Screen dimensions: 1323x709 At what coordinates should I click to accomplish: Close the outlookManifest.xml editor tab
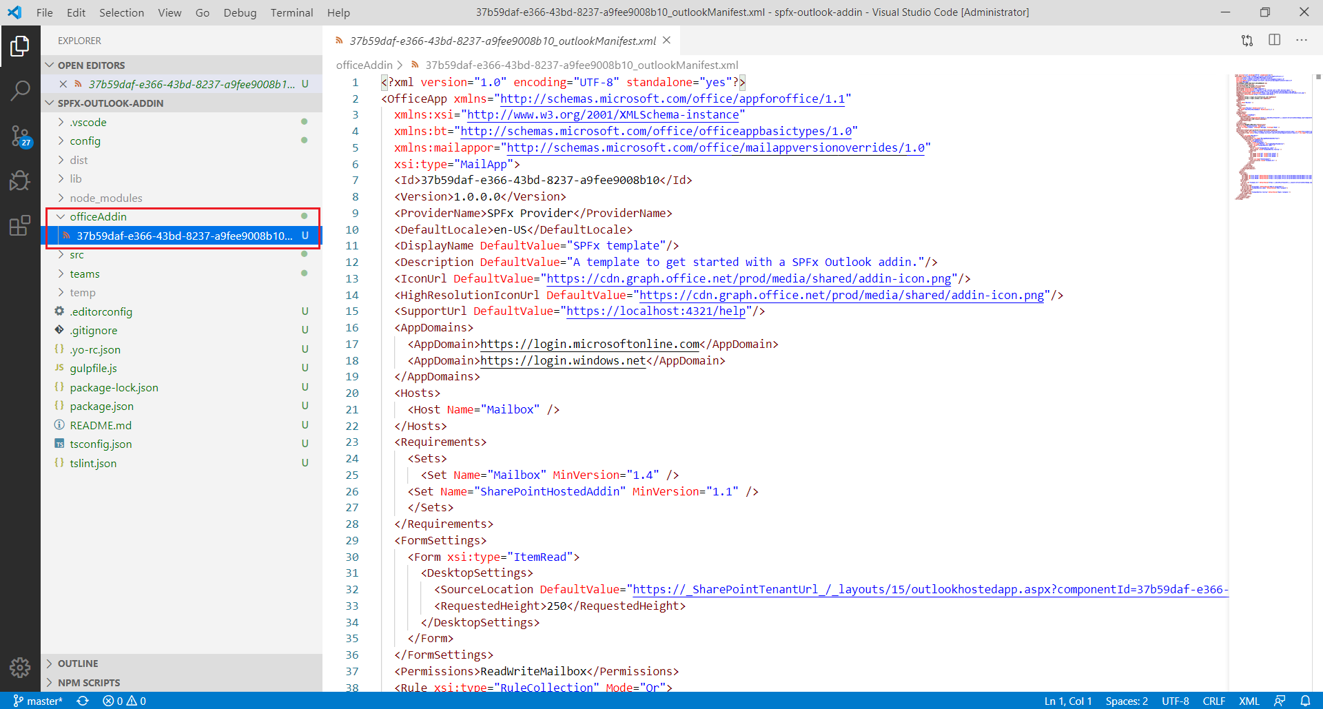[666, 41]
